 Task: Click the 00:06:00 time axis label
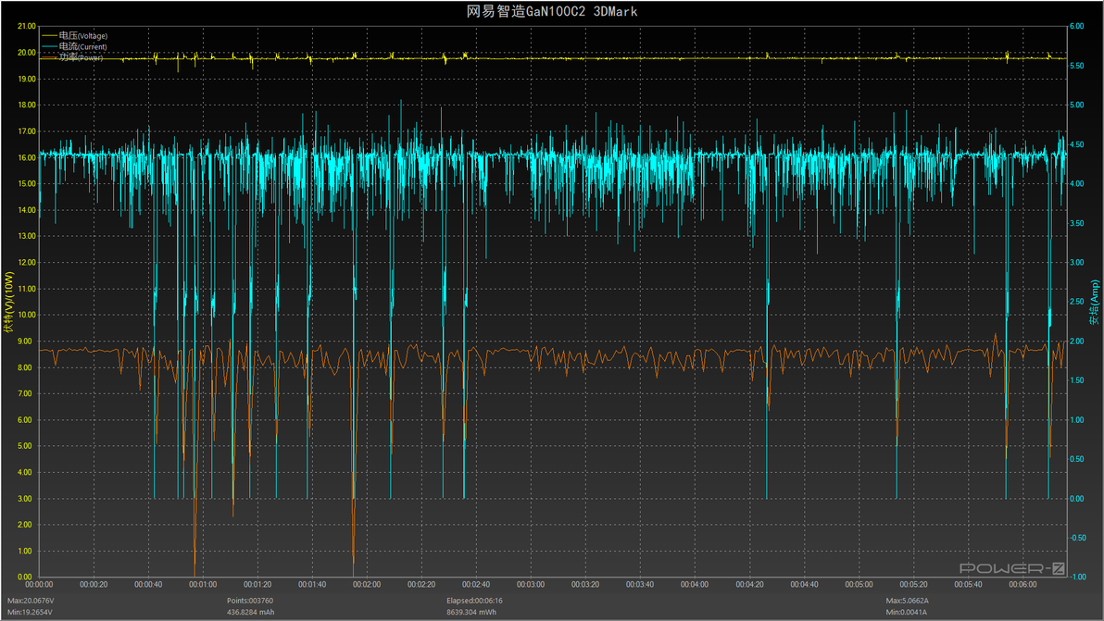point(1022,584)
